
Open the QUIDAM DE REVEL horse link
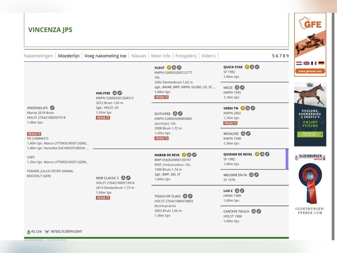coord(238,154)
